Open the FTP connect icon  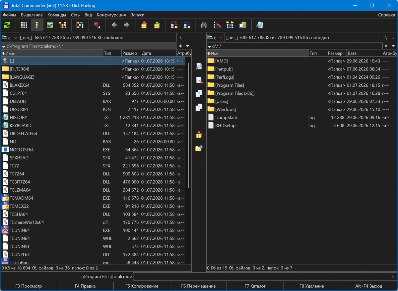tap(174, 25)
